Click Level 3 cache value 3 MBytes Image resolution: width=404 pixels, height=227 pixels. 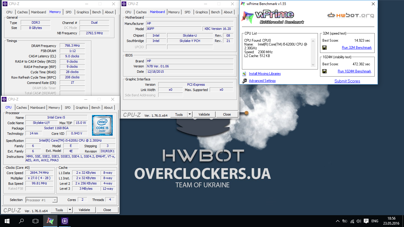coord(86,189)
